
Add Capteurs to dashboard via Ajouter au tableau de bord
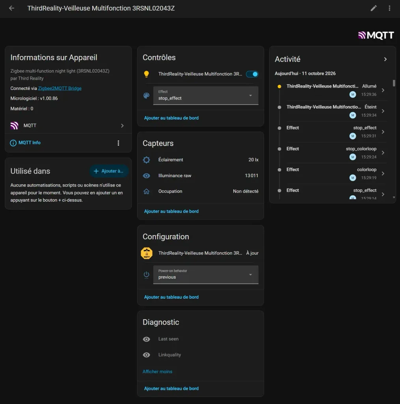click(171, 211)
